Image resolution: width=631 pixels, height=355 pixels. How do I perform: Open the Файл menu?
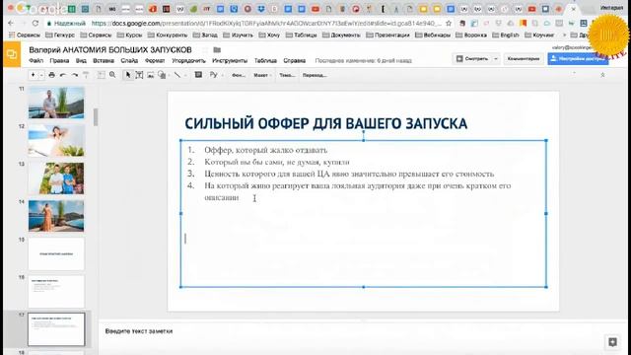pos(36,61)
